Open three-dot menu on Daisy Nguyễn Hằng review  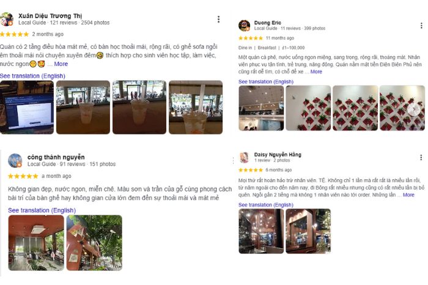421,158
